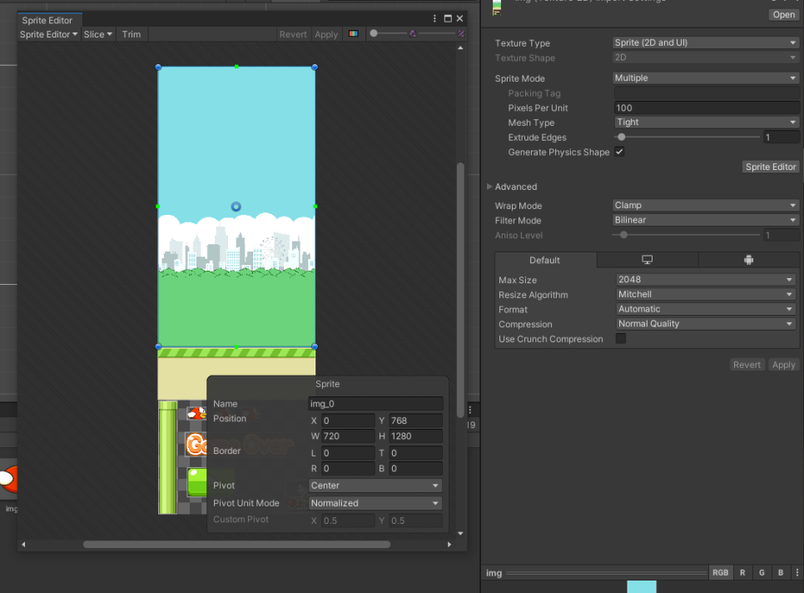
Task: Open the Texture Type dropdown
Action: click(x=705, y=42)
